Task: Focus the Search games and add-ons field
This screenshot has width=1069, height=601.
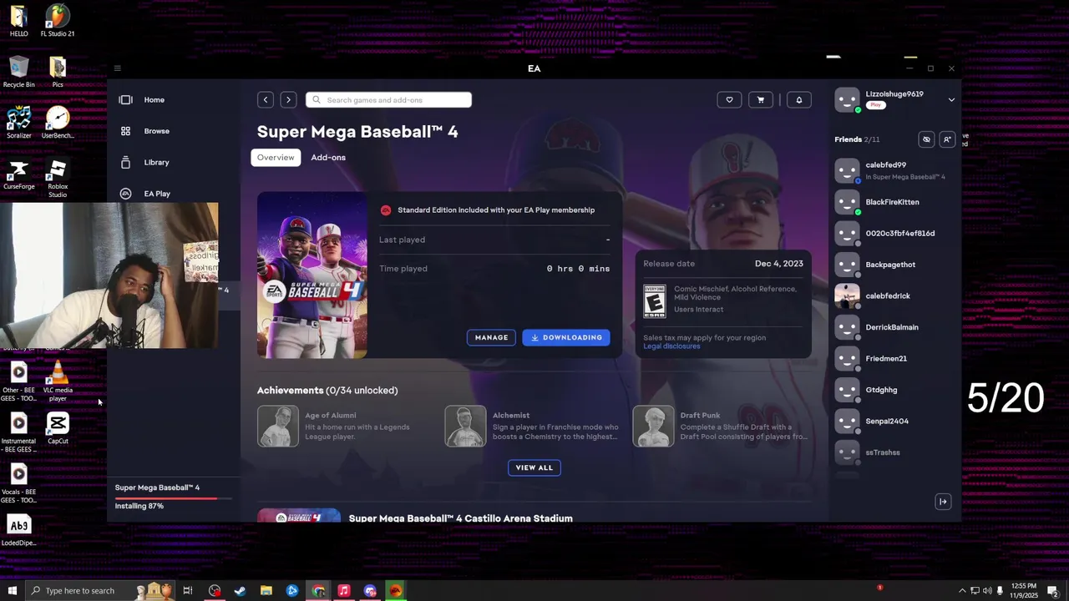Action: pyautogui.click(x=388, y=100)
